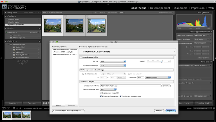Click the Photos originales folder icon

click(x=11, y=38)
